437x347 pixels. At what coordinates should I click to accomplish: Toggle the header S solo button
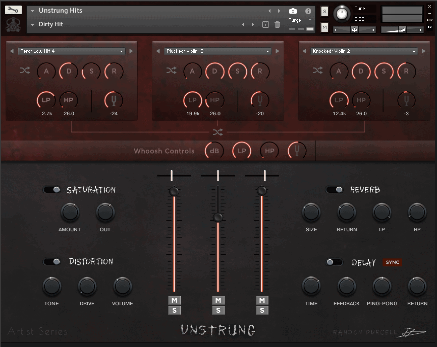click(324, 11)
